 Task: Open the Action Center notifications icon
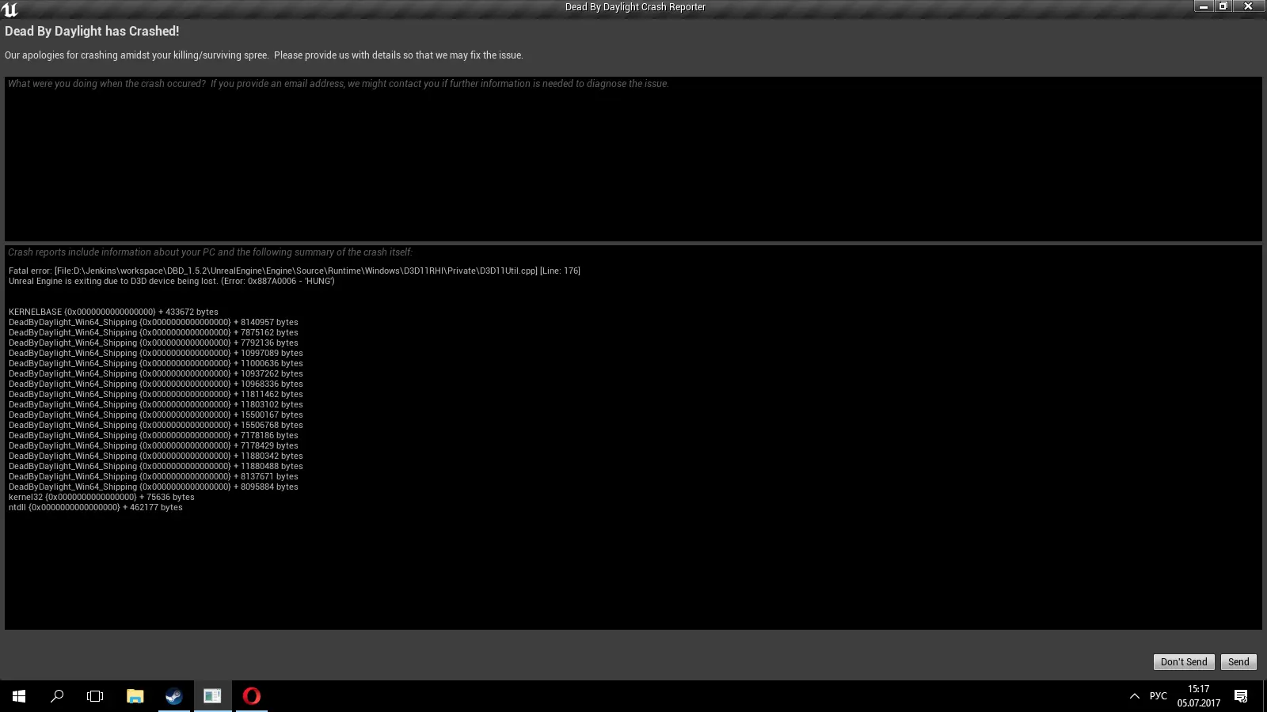[1241, 696]
